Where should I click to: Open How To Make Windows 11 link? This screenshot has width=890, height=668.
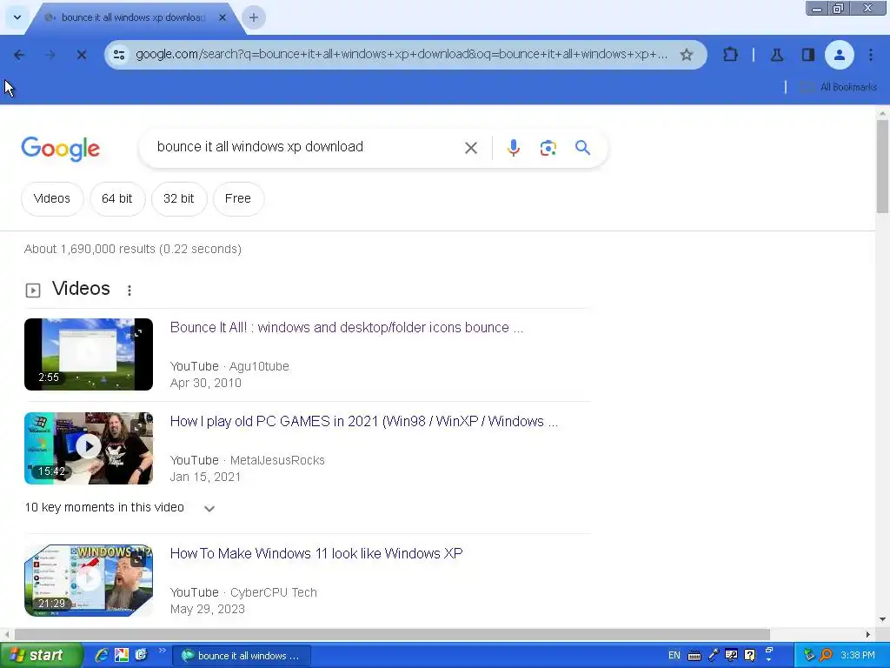coord(316,554)
